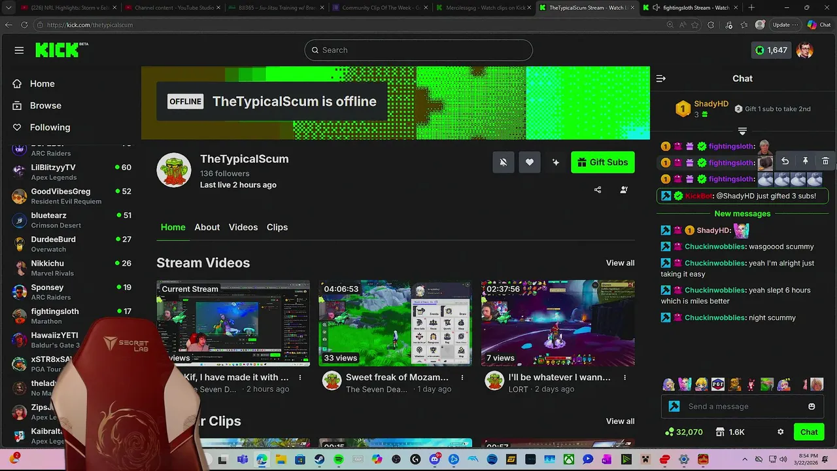Screen dimensions: 837x471
Task: Open Spotify from the taskbar
Action: tap(339, 460)
